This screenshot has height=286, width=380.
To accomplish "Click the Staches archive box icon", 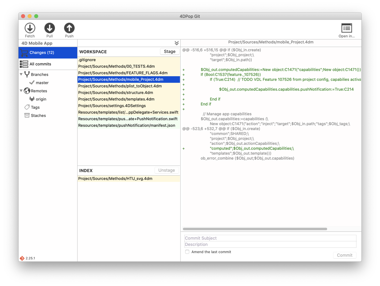I will [x=27, y=115].
